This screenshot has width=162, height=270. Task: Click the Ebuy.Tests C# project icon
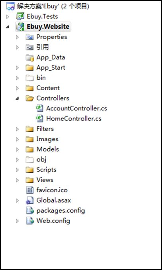(x=20, y=16)
